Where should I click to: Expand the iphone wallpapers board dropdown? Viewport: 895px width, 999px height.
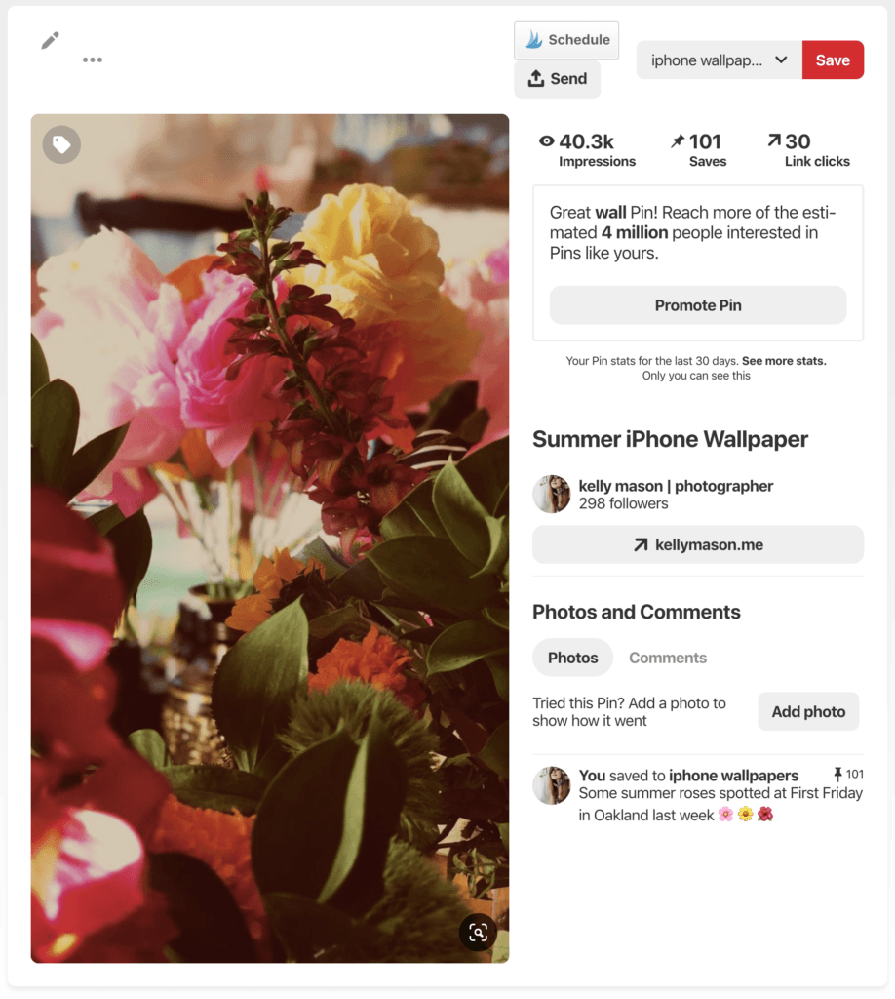point(720,60)
